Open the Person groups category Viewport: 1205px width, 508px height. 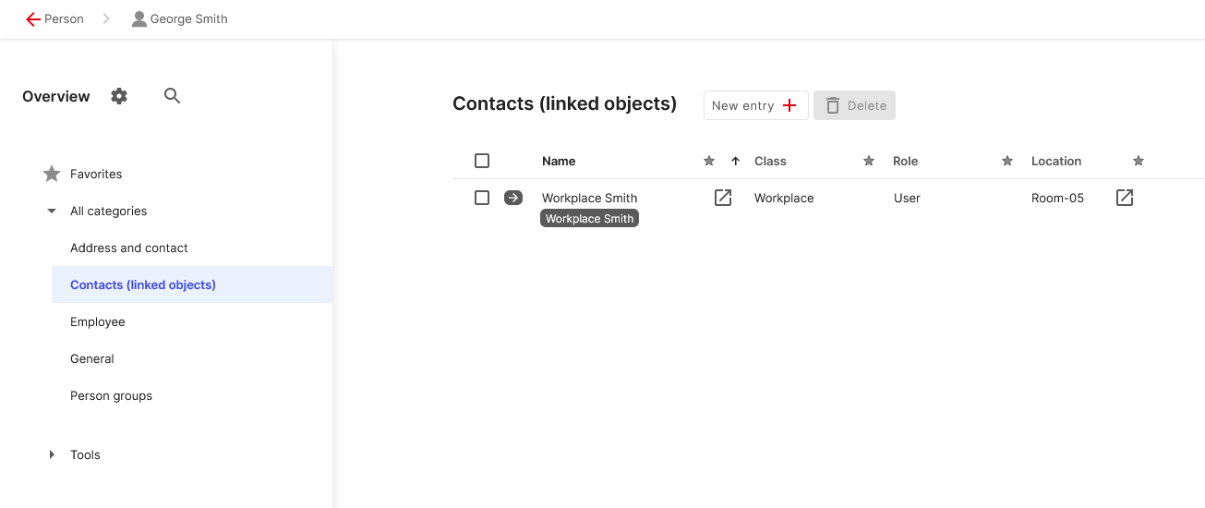point(111,395)
